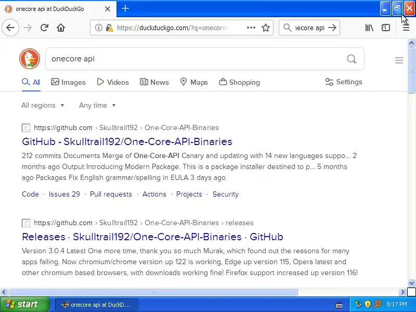Show site information icon in address bar
This screenshot has width=416, height=312.
(x=98, y=28)
